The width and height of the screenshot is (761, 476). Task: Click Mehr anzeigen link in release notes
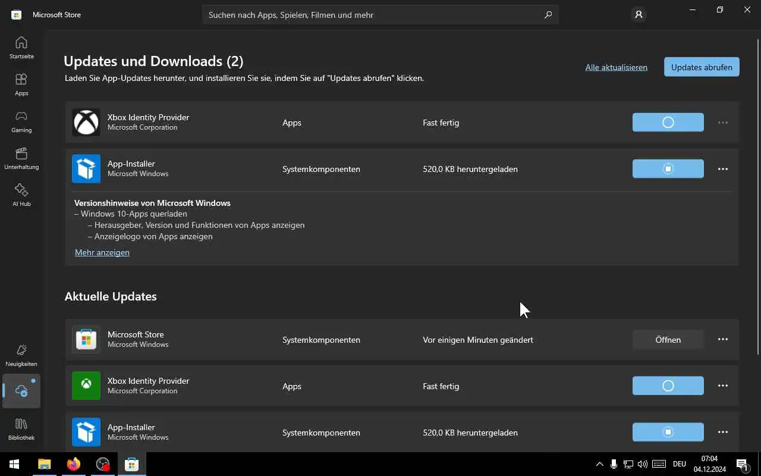102,252
